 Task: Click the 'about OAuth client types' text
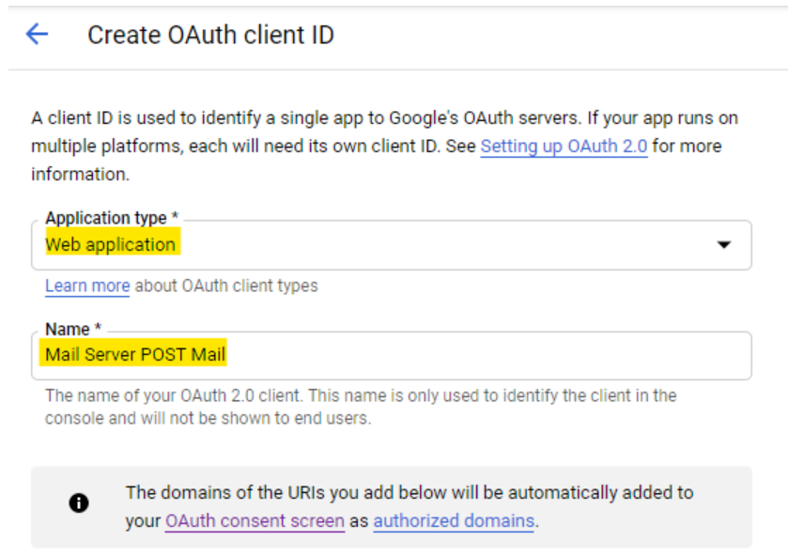pos(226,286)
